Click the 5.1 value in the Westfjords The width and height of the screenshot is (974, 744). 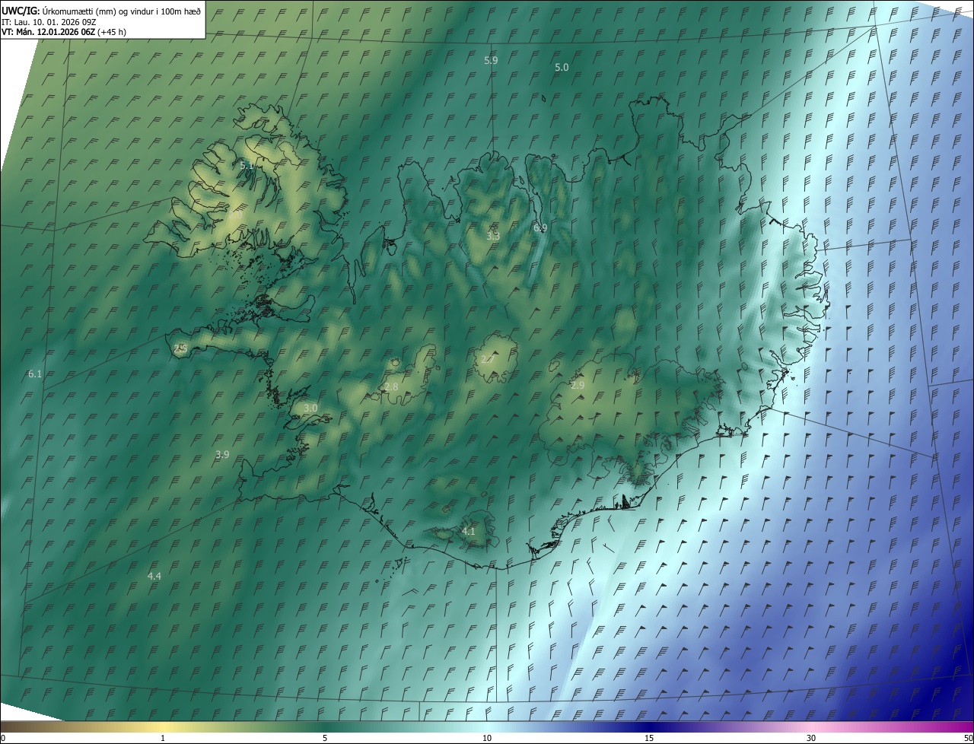(247, 165)
